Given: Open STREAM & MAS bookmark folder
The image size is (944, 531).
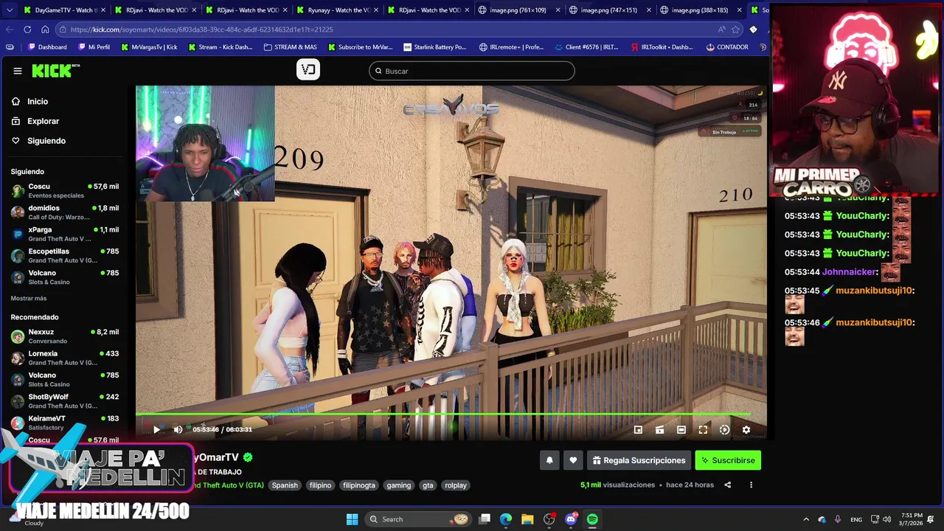Looking at the screenshot, I should (290, 47).
